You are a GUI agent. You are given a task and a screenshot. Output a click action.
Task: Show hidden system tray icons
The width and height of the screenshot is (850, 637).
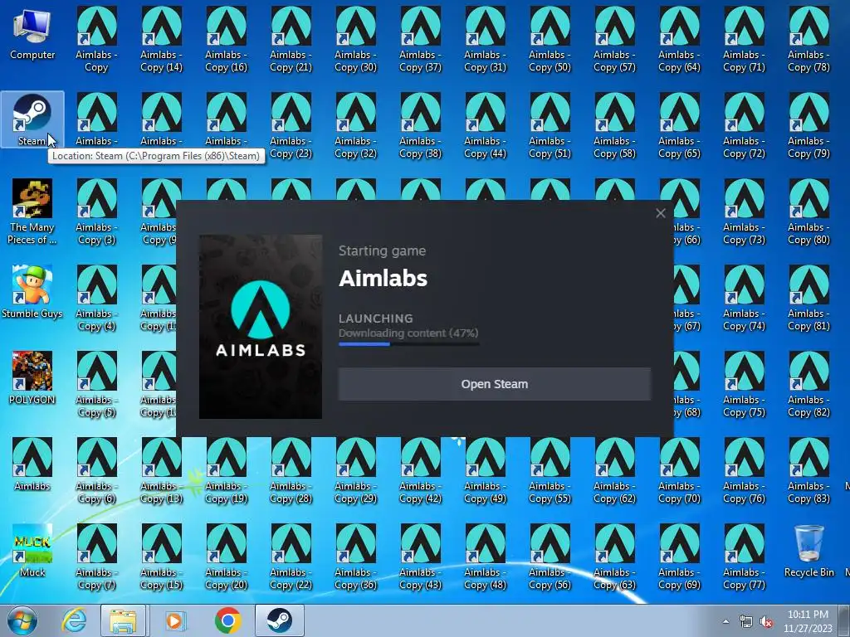coord(725,621)
